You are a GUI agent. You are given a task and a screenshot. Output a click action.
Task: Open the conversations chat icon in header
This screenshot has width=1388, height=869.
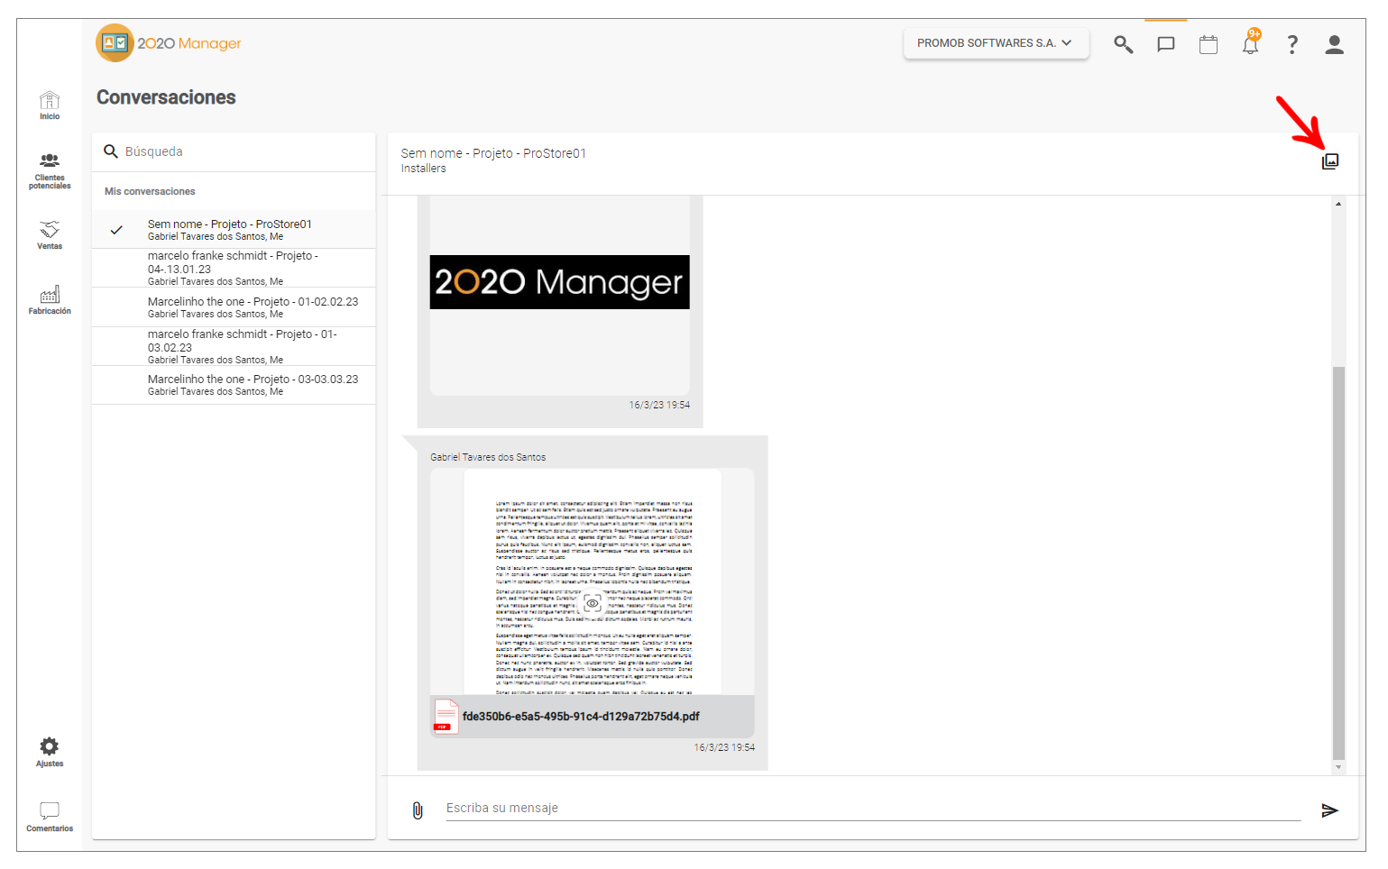pos(1166,44)
